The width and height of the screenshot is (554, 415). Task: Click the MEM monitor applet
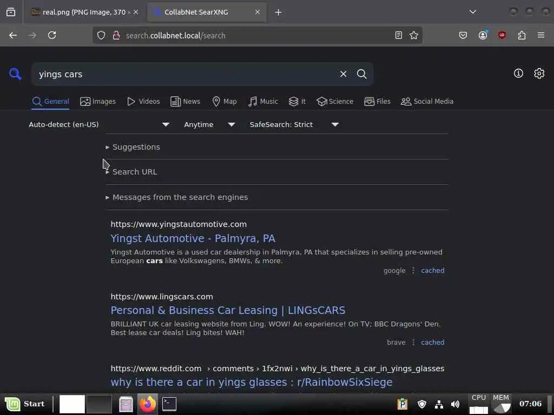pos(501,404)
